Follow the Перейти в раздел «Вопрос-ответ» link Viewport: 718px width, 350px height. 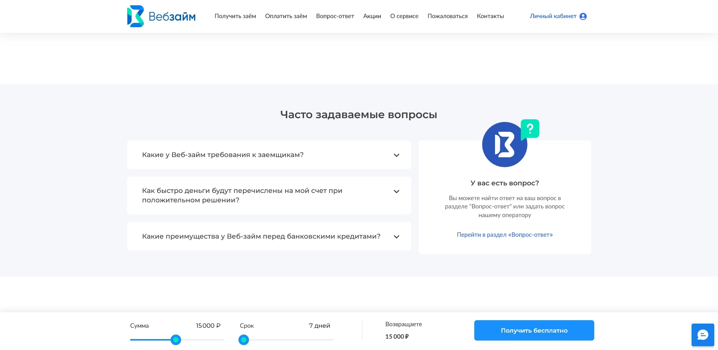click(x=504, y=234)
